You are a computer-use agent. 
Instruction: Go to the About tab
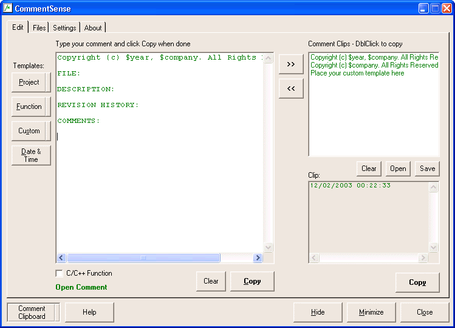(93, 28)
